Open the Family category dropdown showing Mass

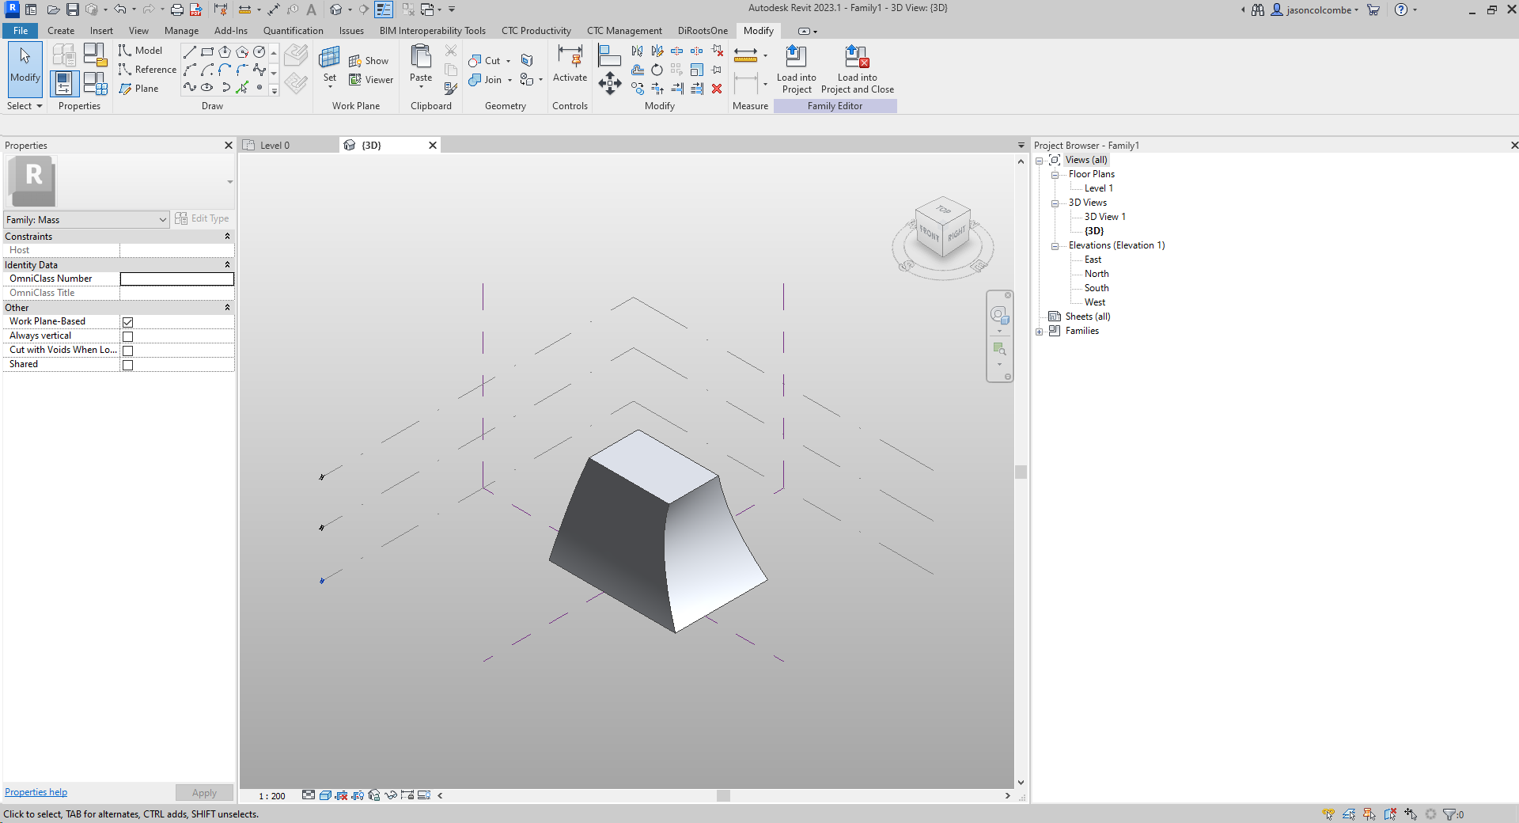click(x=163, y=219)
